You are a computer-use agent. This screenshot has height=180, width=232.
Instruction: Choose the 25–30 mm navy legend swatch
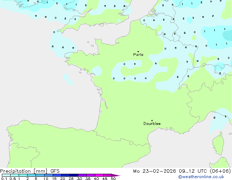(x=74, y=175)
